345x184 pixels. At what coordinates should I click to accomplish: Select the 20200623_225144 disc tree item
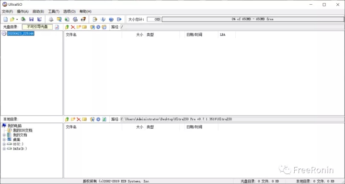[x=21, y=33]
